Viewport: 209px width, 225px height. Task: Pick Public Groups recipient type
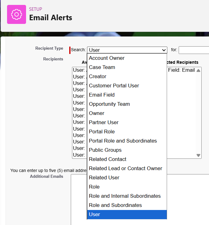pos(105,150)
